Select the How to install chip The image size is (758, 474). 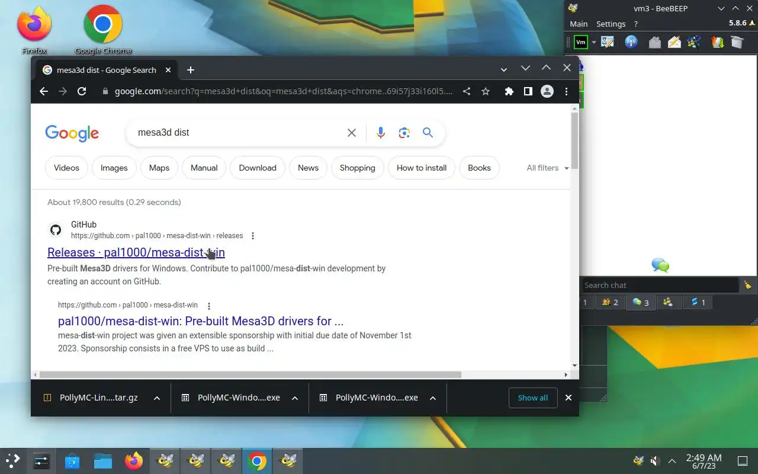pyautogui.click(x=422, y=168)
